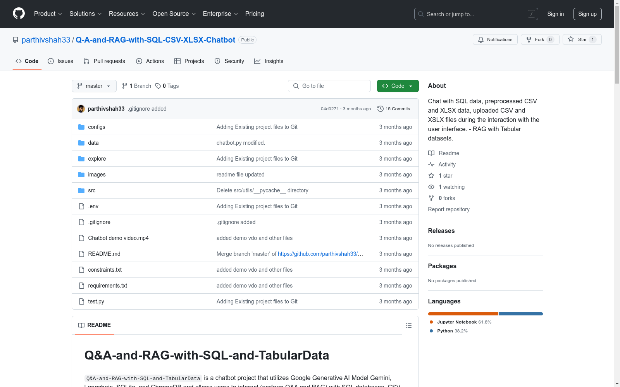Switch to the Actions tab

pyautogui.click(x=150, y=61)
